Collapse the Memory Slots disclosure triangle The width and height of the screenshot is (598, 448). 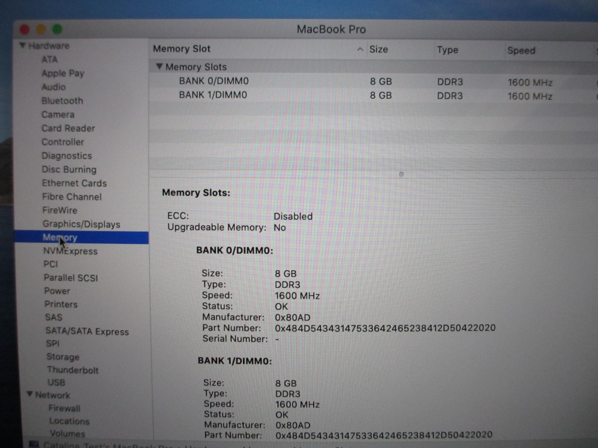tap(159, 66)
